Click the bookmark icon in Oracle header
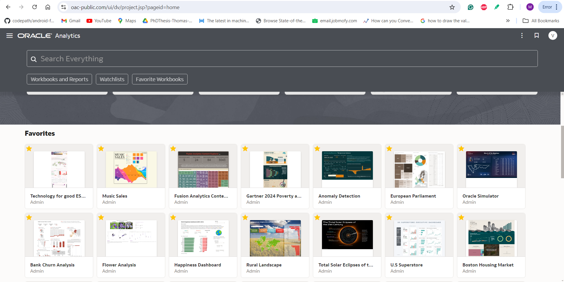 click(537, 35)
